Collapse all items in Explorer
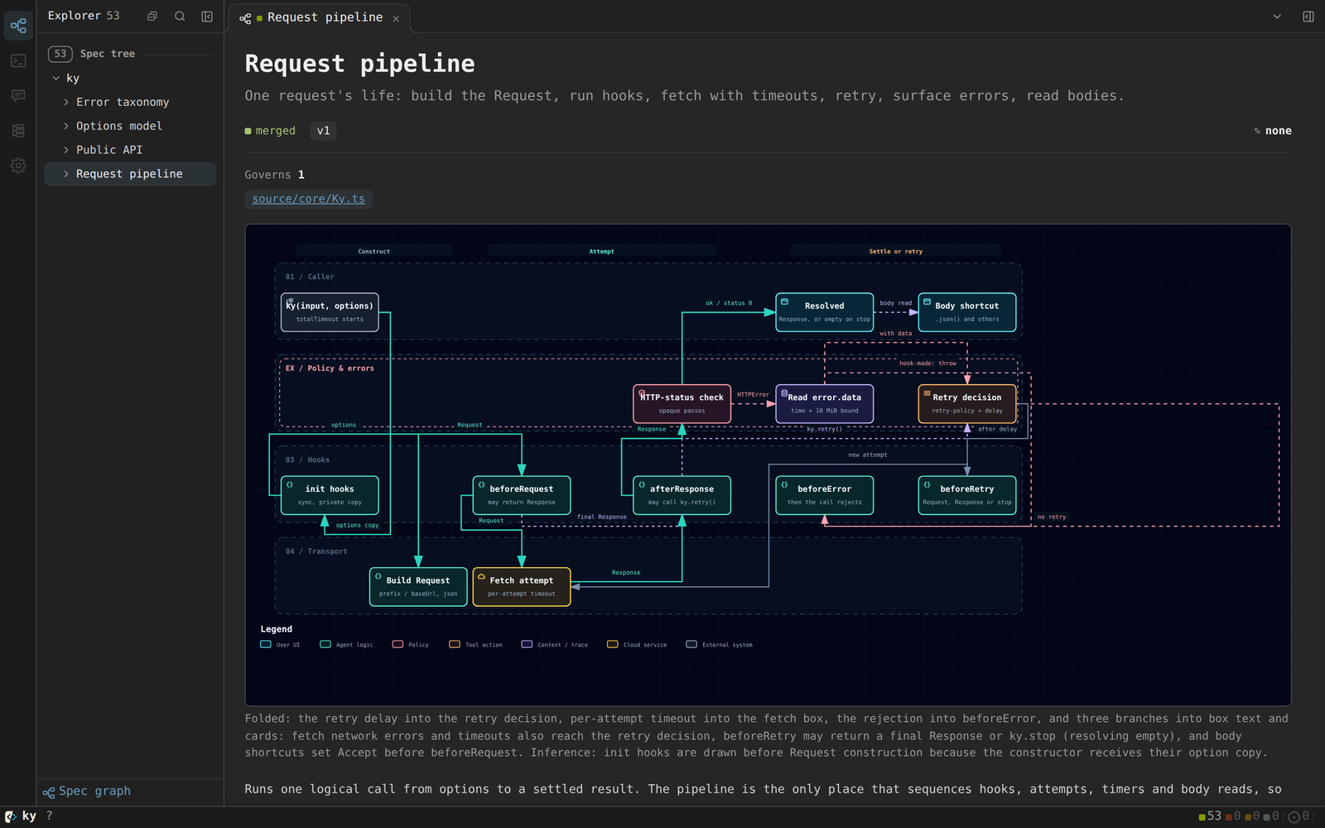The width and height of the screenshot is (1325, 828). click(152, 16)
